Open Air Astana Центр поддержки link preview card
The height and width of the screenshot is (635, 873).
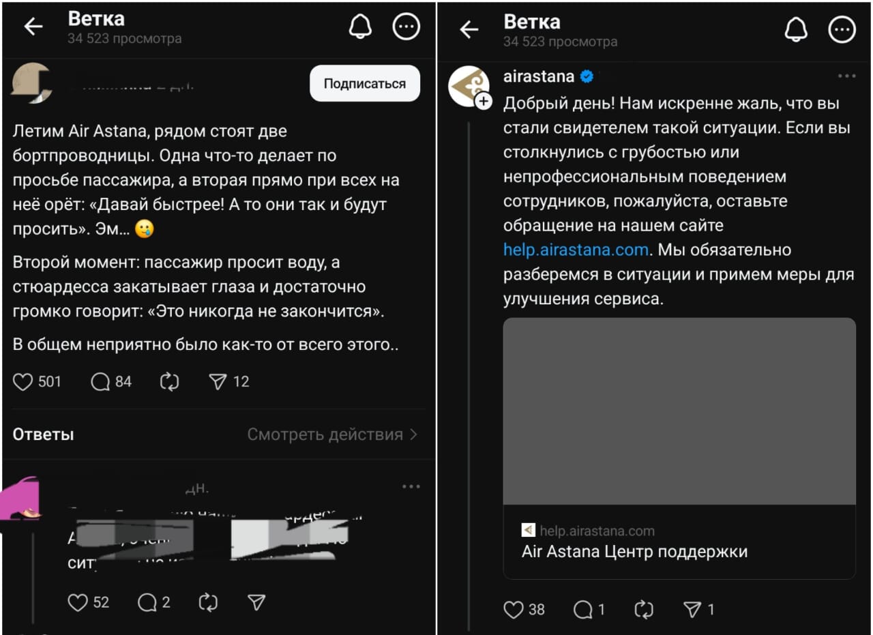679,448
